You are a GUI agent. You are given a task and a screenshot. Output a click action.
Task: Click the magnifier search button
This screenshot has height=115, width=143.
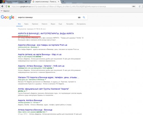click(x=84, y=17)
